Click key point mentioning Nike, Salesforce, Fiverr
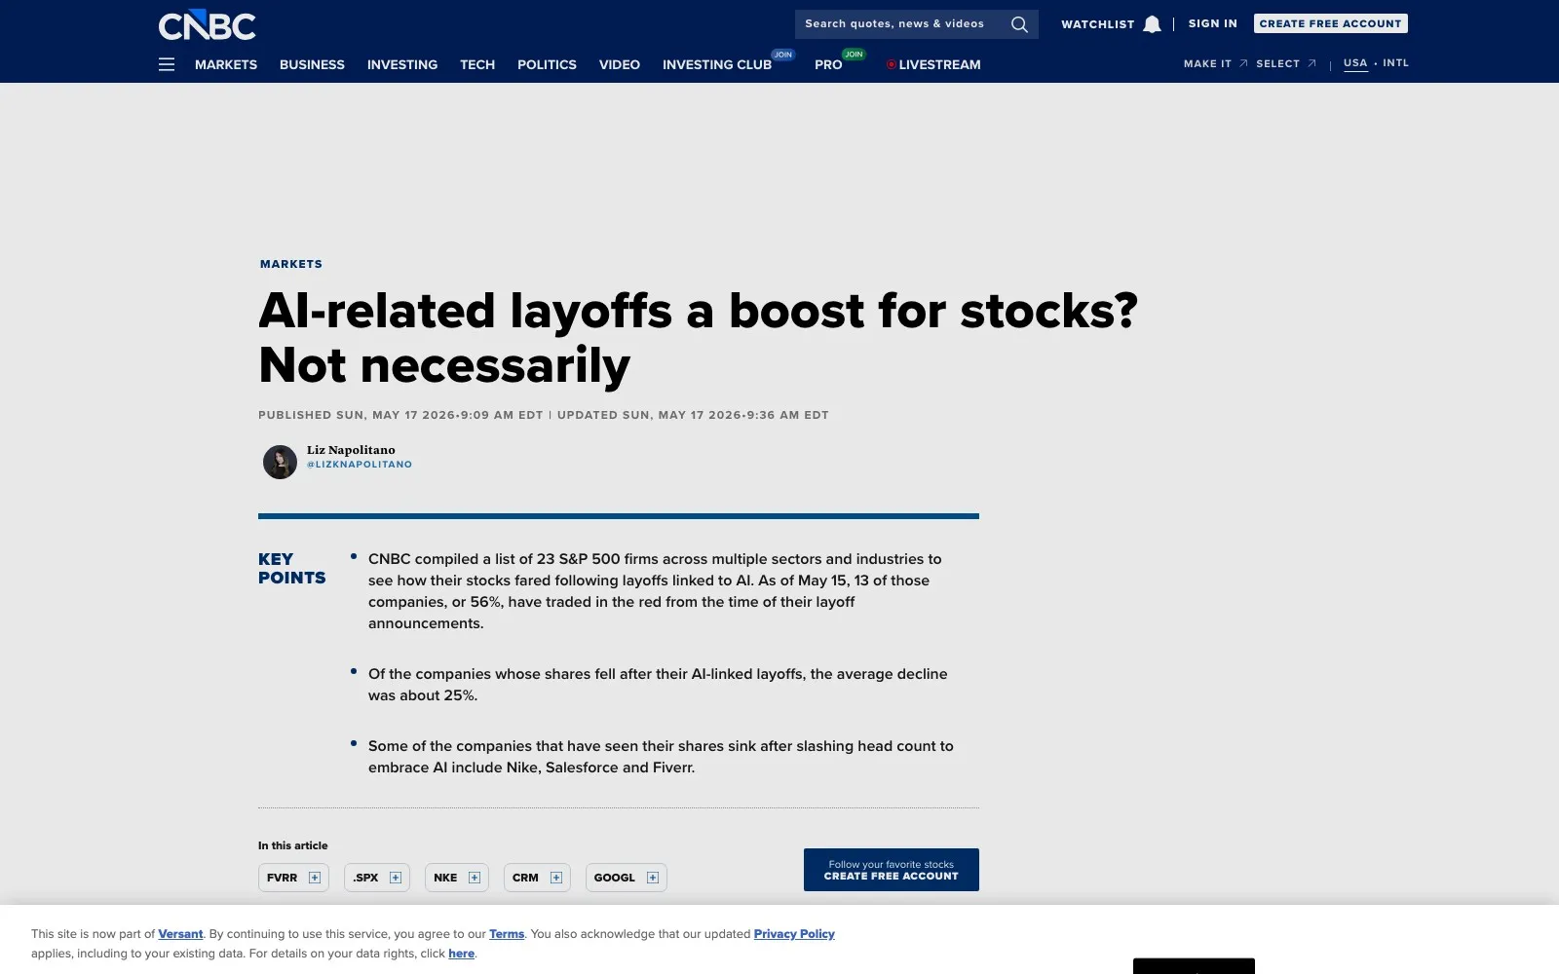Image resolution: width=1559 pixels, height=974 pixels. coord(661,757)
